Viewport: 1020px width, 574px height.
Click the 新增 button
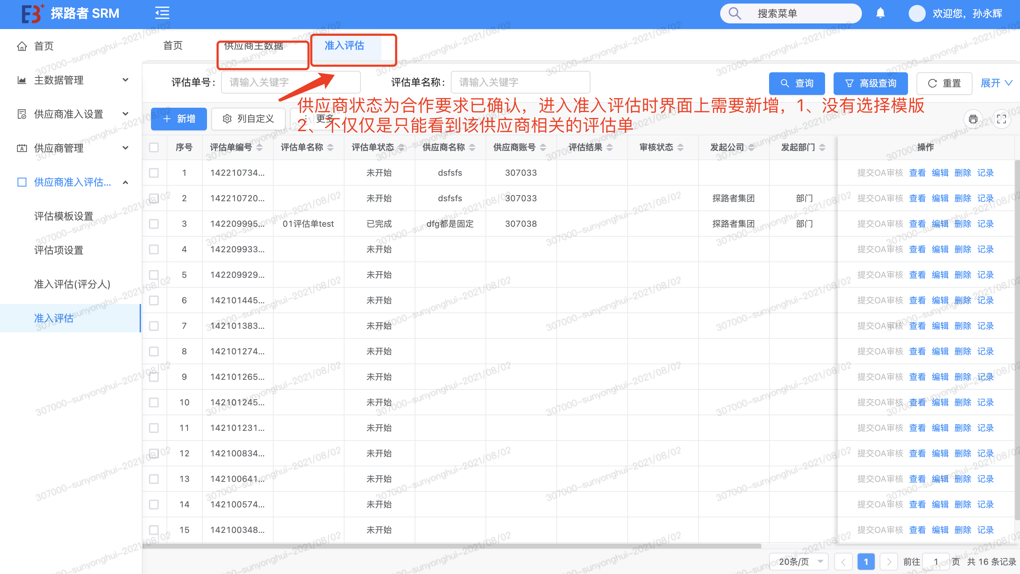click(x=179, y=119)
